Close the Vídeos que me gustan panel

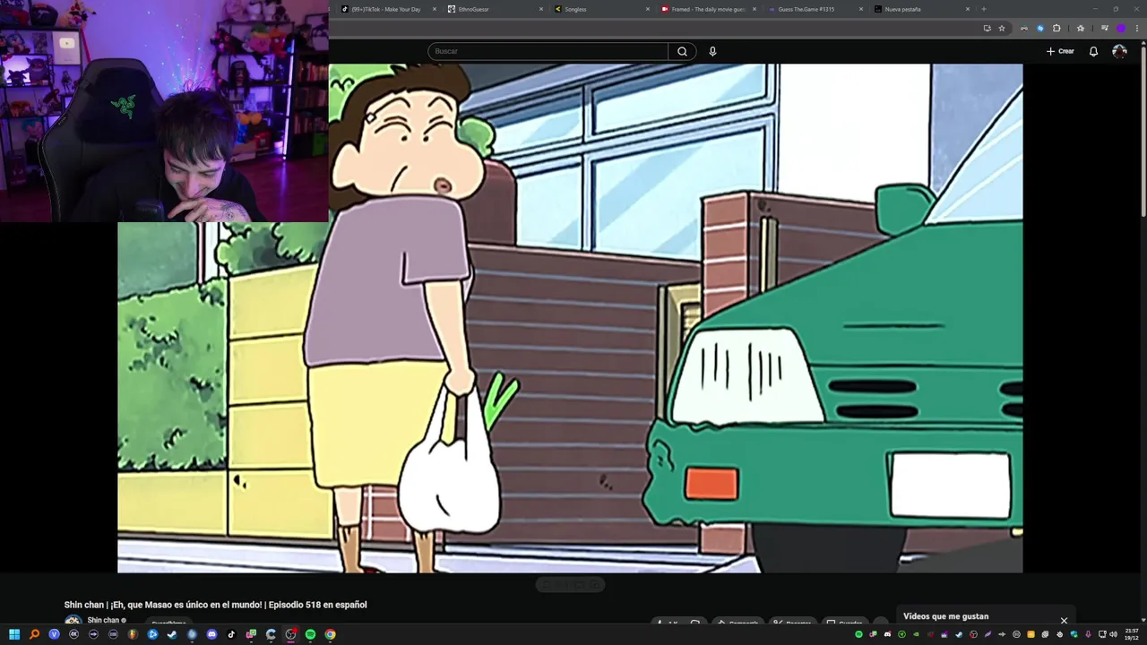1064,620
